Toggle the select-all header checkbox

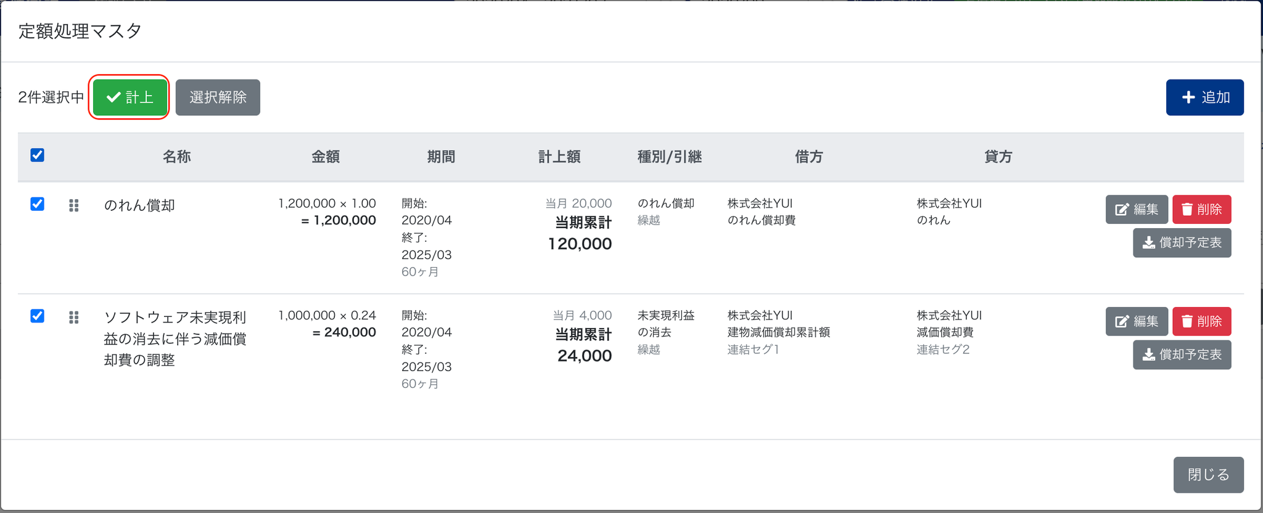[x=38, y=155]
